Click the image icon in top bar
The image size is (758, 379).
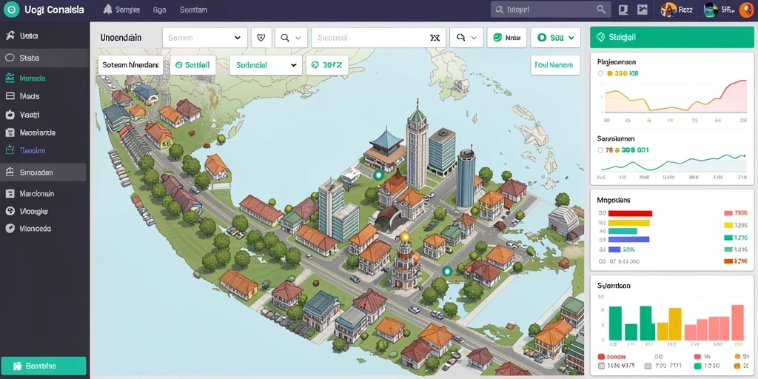coord(642,10)
